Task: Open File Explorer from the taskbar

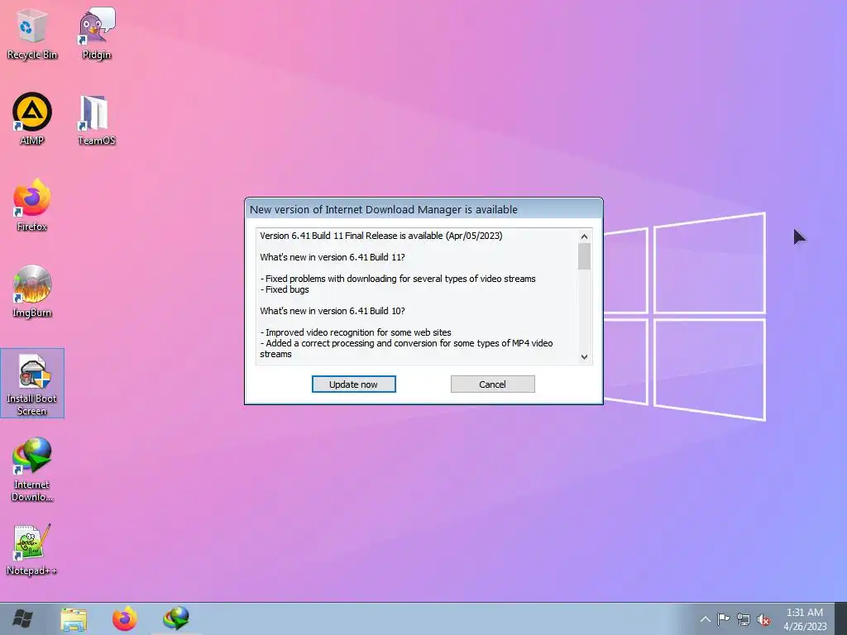Action: [74, 618]
